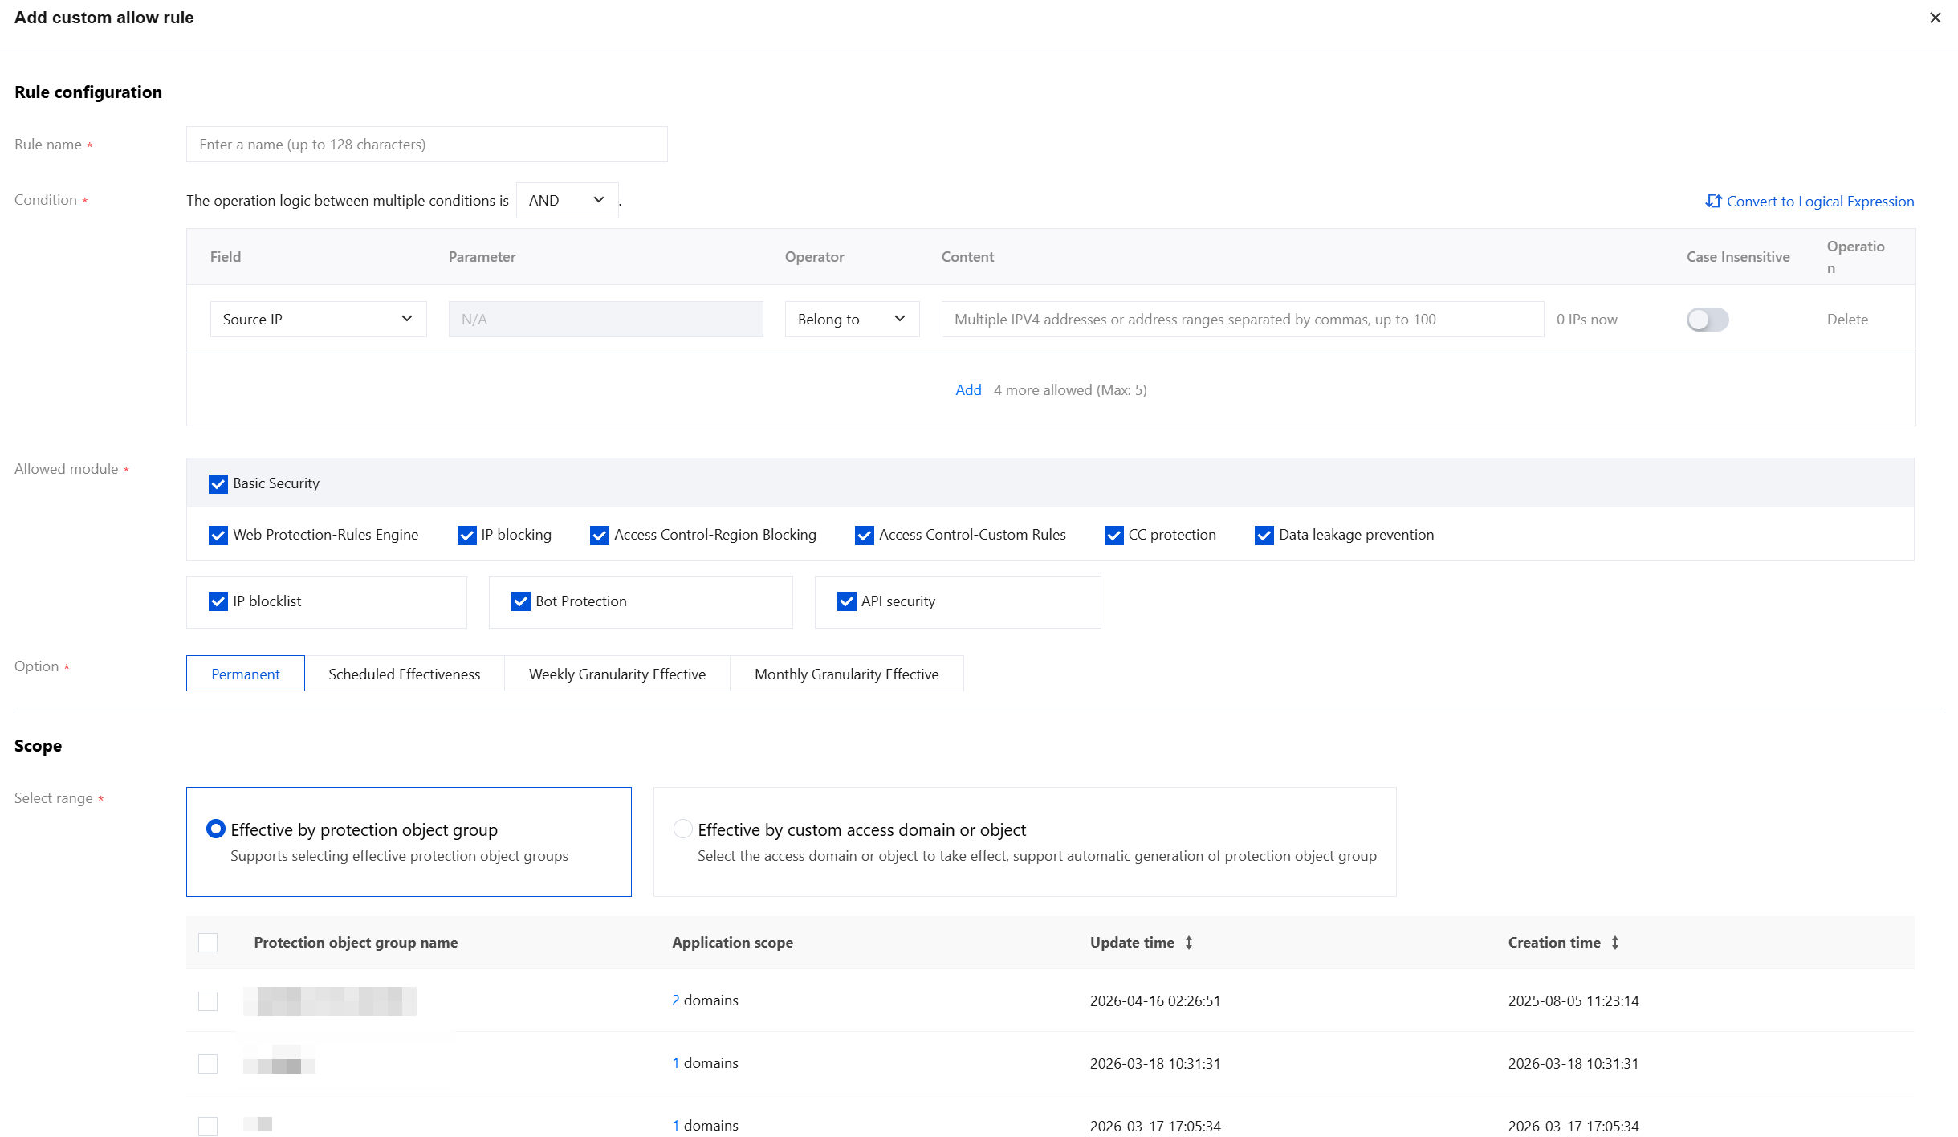Click the Convert to Logical Expression icon
The height and width of the screenshot is (1137, 1958).
coord(1713,201)
